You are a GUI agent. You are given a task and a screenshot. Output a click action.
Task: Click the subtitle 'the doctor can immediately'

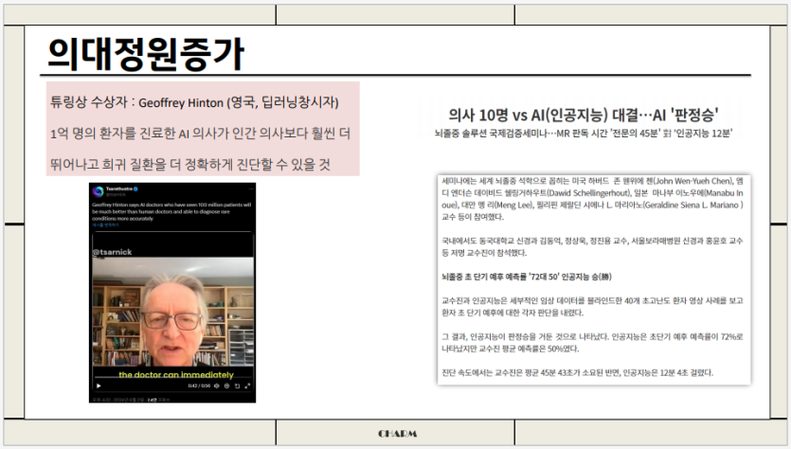tap(176, 375)
